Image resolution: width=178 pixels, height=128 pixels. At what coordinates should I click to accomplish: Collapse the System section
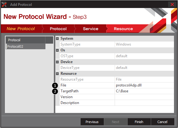[x=57, y=39]
